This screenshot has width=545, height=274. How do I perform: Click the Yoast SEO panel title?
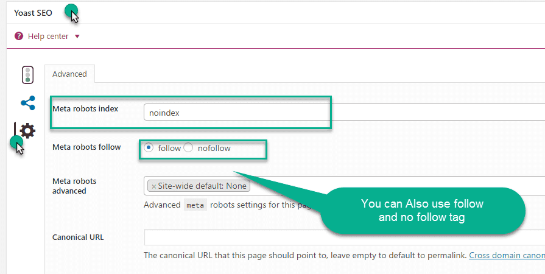[33, 13]
